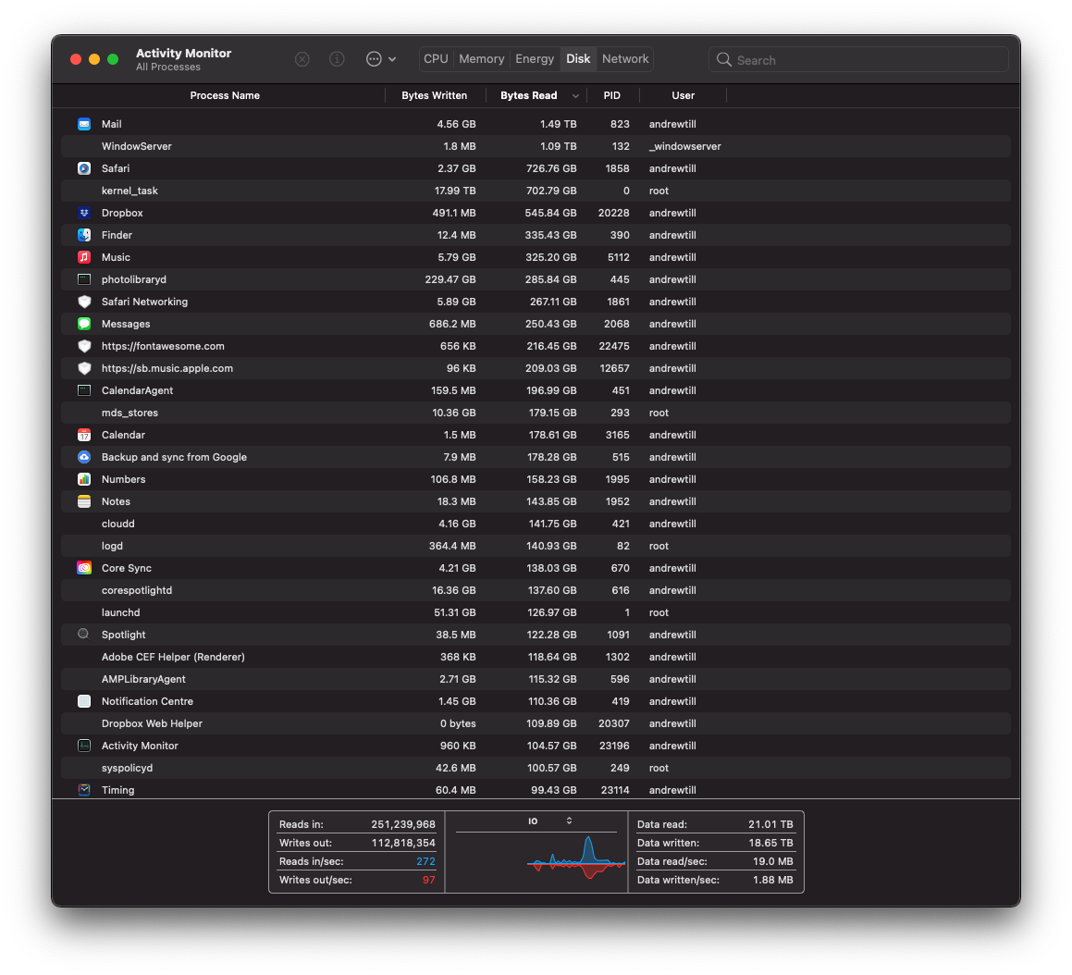This screenshot has height=975, width=1072.
Task: Click the shield icon beside https://sb.music.apple.com
Action: [84, 368]
